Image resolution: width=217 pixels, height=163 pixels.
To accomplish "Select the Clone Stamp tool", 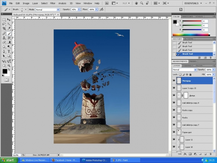I will [x=4, y=38].
